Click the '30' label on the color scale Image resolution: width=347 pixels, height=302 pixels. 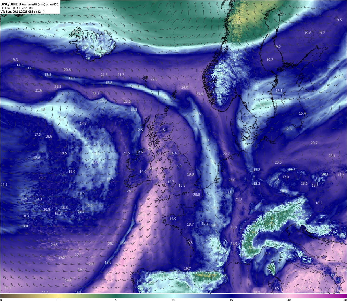[x=289, y=300]
